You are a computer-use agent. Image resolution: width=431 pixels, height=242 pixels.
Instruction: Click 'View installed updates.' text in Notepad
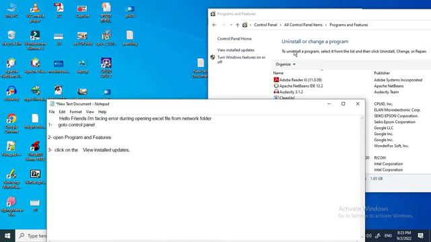pos(106,150)
